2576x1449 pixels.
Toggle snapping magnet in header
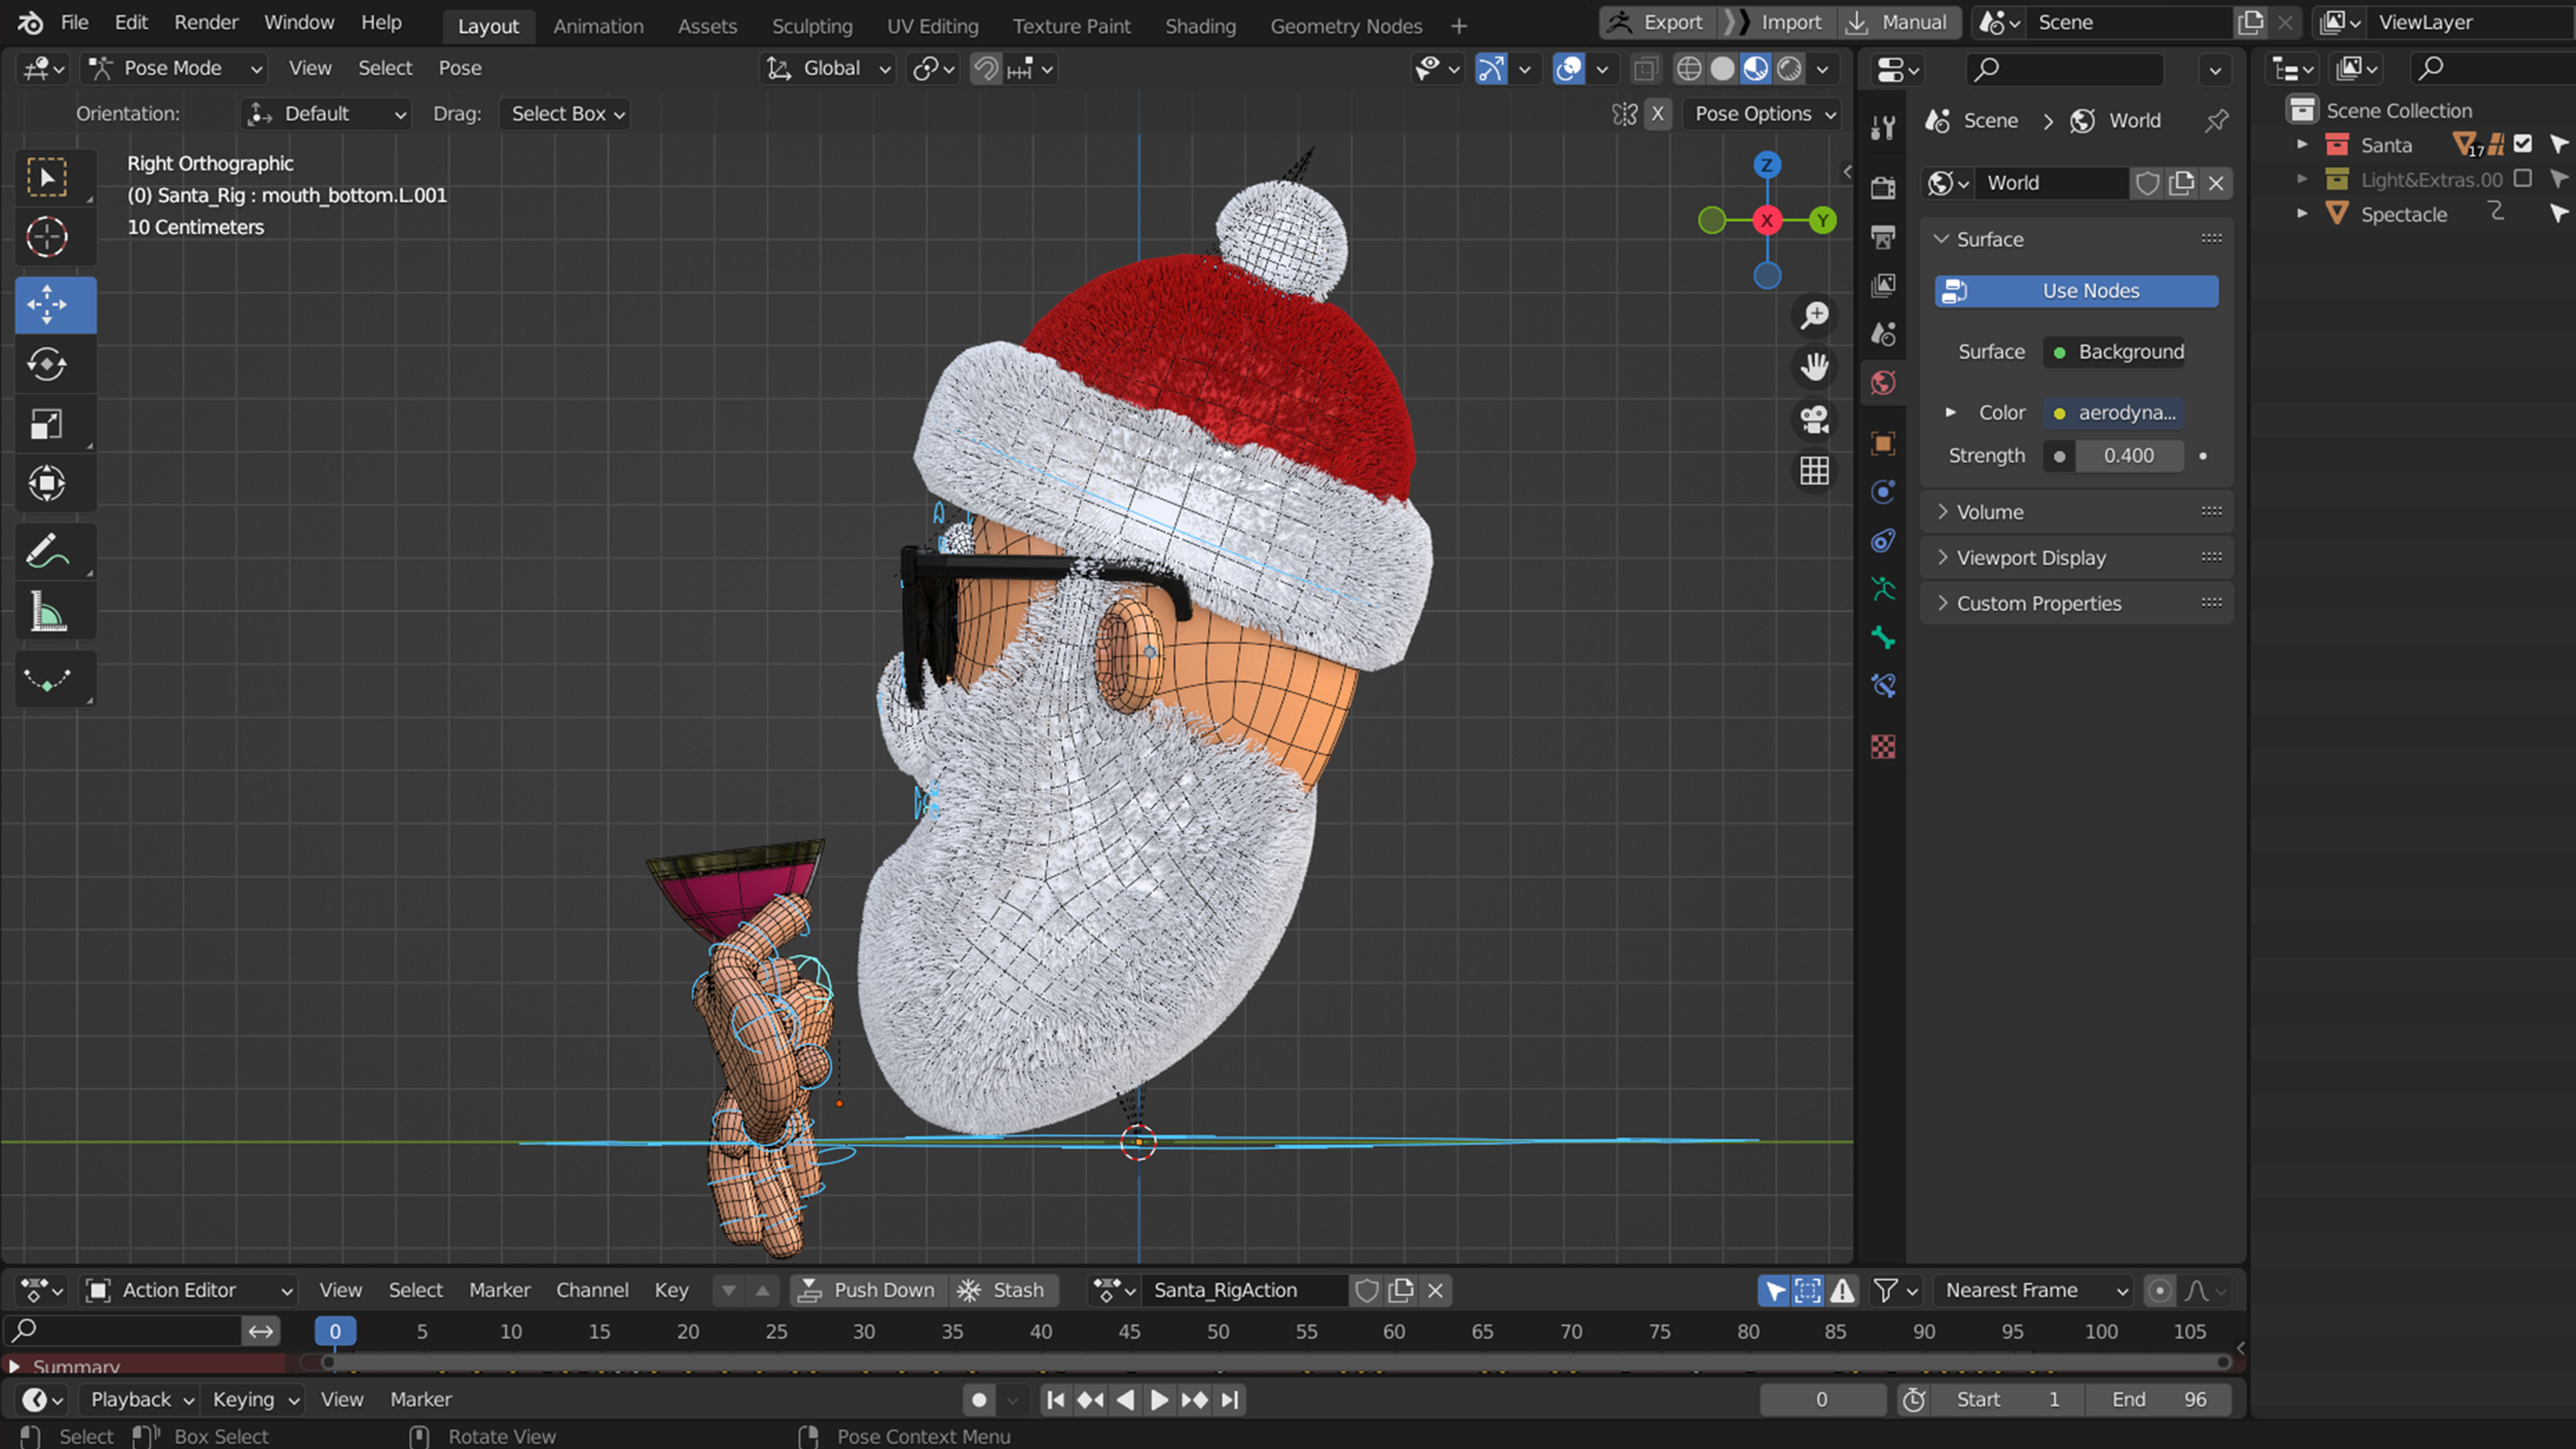(986, 69)
